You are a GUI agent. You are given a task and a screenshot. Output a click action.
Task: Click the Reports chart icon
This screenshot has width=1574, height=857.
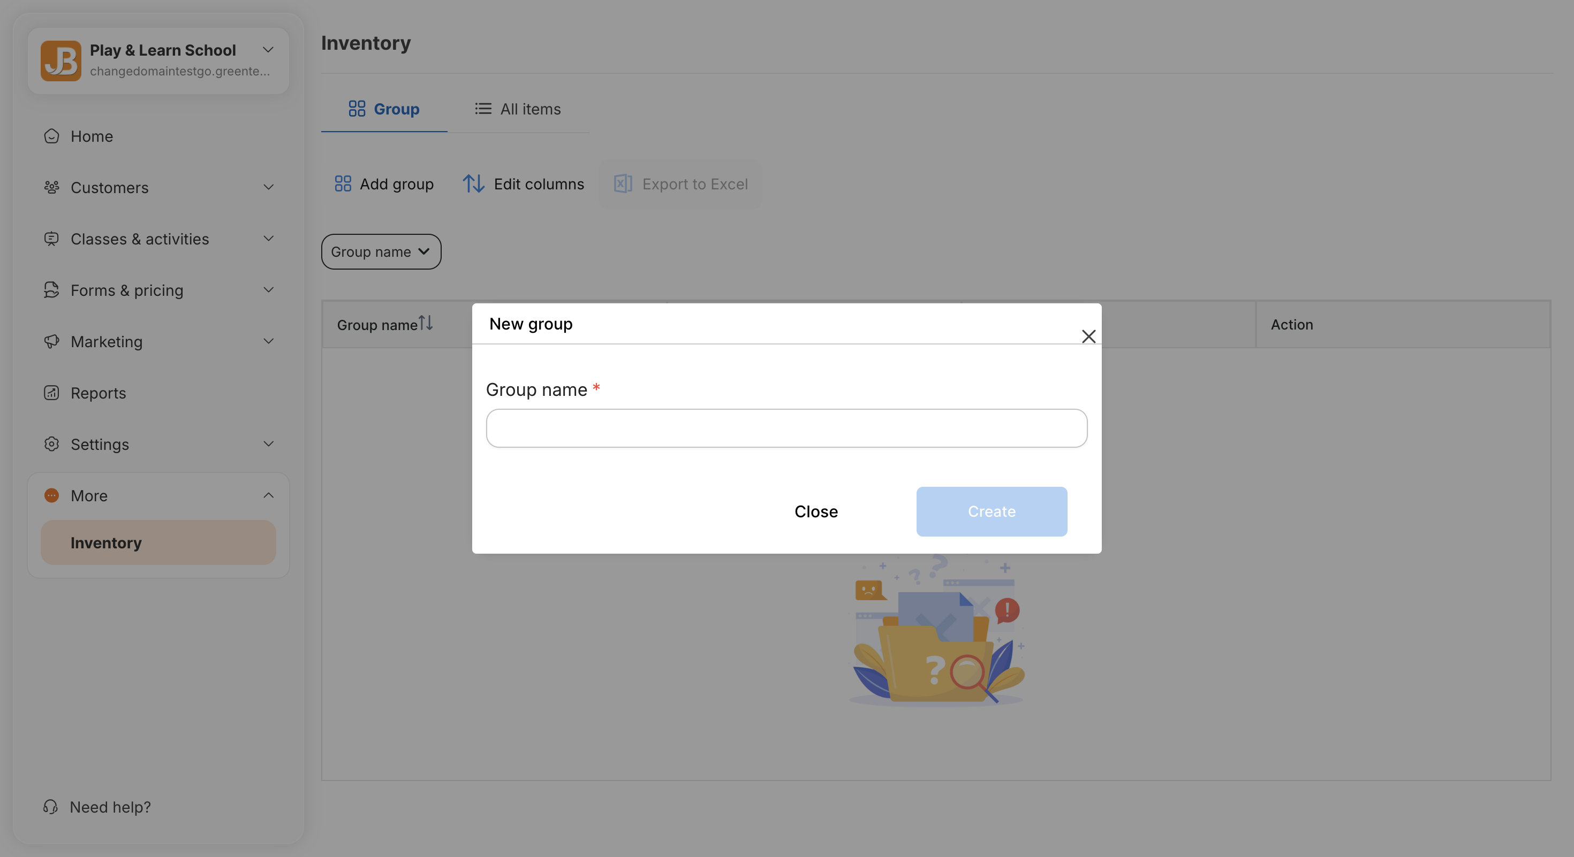click(x=51, y=393)
